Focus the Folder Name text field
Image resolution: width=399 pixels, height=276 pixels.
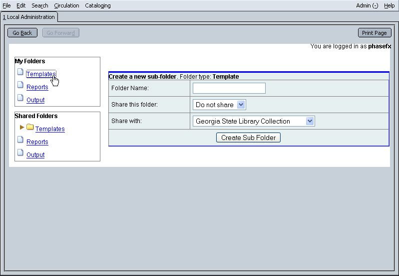(229, 88)
